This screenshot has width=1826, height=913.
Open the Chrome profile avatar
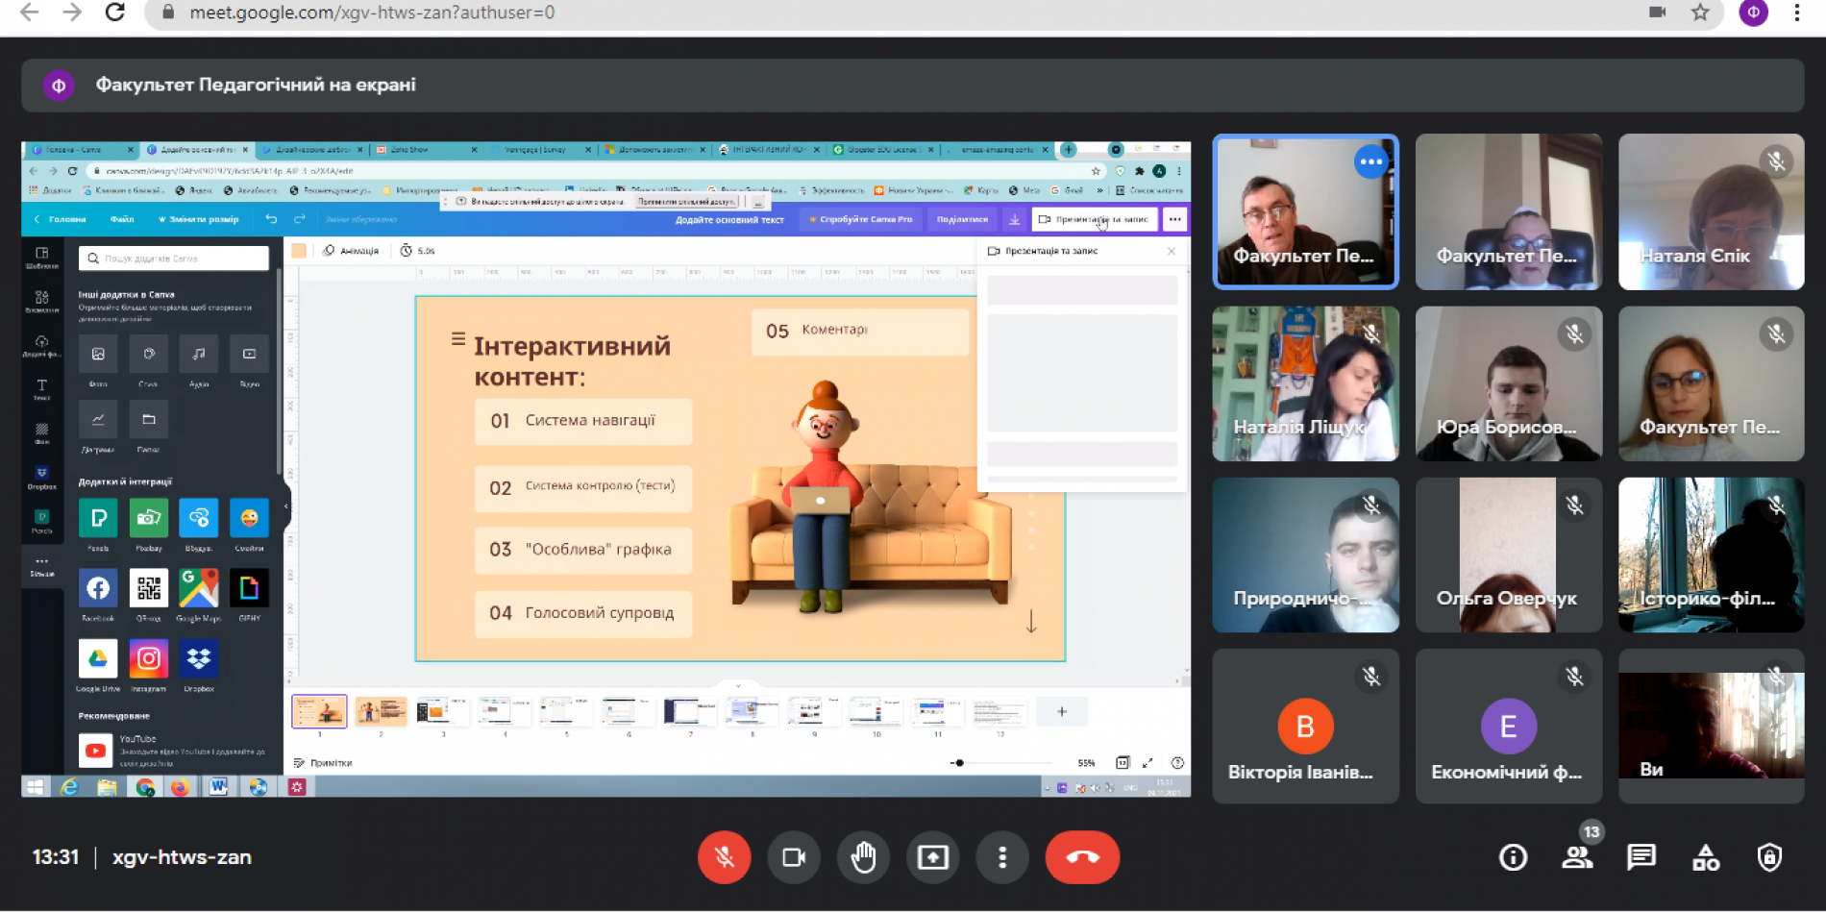(1753, 12)
